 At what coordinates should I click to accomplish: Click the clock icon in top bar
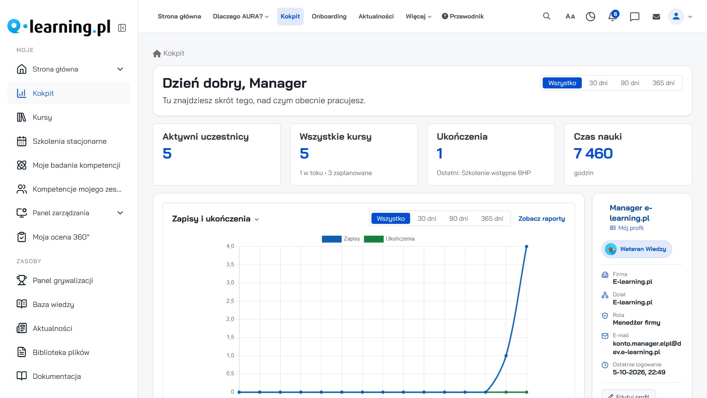pyautogui.click(x=590, y=17)
